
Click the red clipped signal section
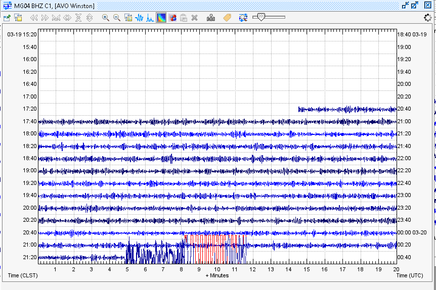(214, 249)
